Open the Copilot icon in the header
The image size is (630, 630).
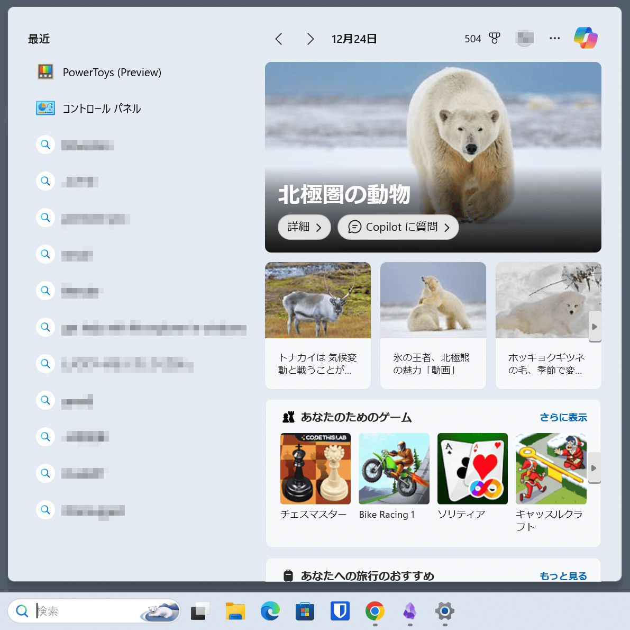pyautogui.click(x=586, y=38)
